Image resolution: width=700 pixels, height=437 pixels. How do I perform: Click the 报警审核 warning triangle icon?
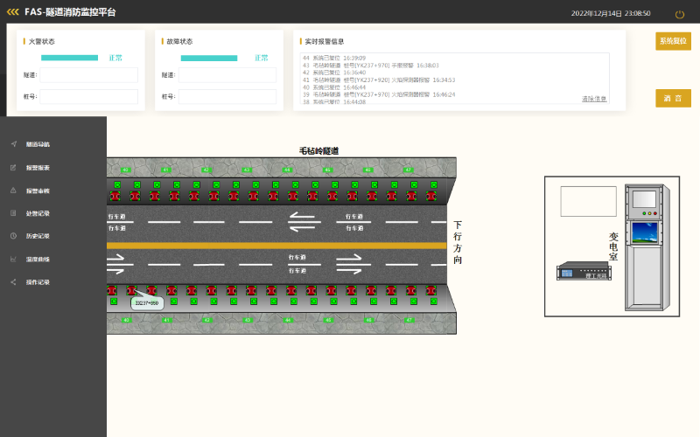click(x=13, y=191)
